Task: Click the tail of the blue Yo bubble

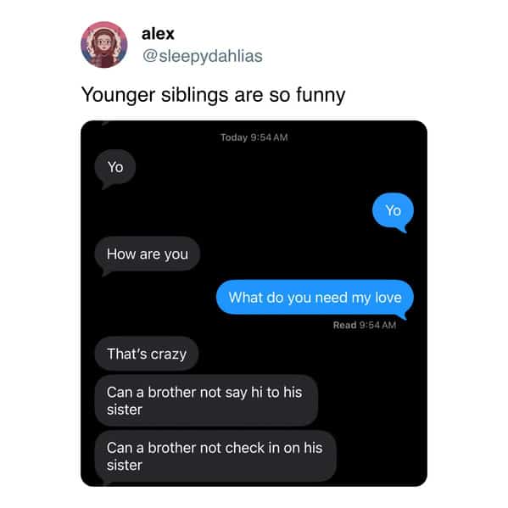Action: [402, 229]
